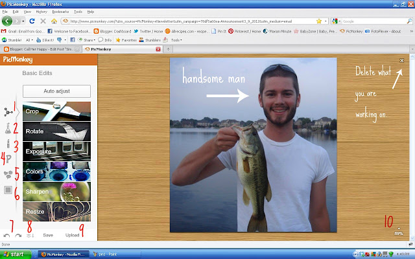
Task: Close the PicMonkey tab
Action: (x=158, y=49)
